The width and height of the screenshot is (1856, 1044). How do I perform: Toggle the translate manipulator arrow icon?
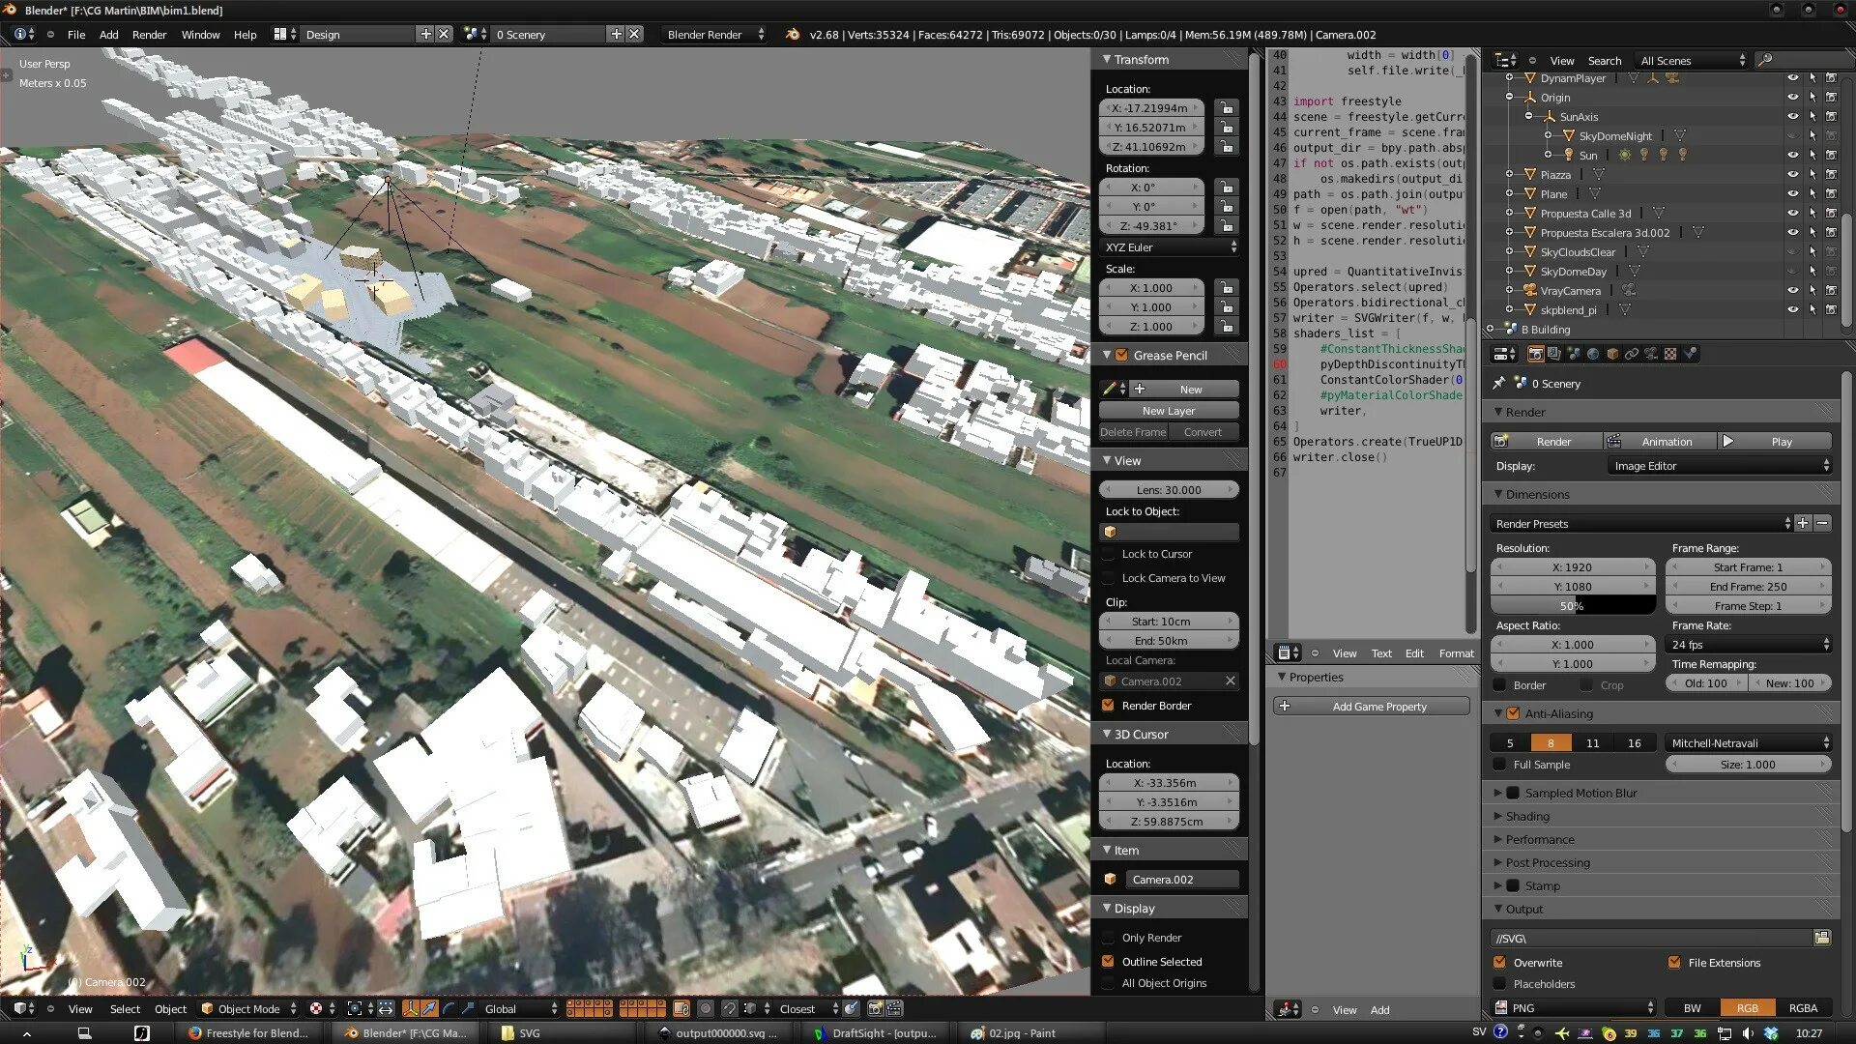[x=429, y=1008]
